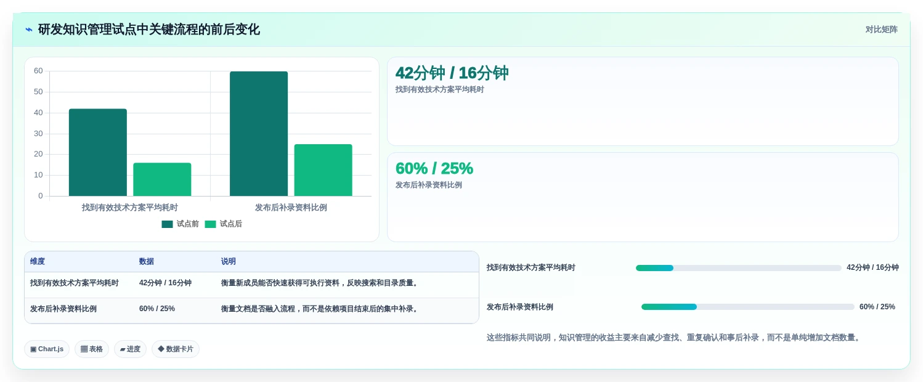Click the progress bar for 找到有效技术方案平均耗时
Image resolution: width=923 pixels, height=382 pixels.
point(738,268)
